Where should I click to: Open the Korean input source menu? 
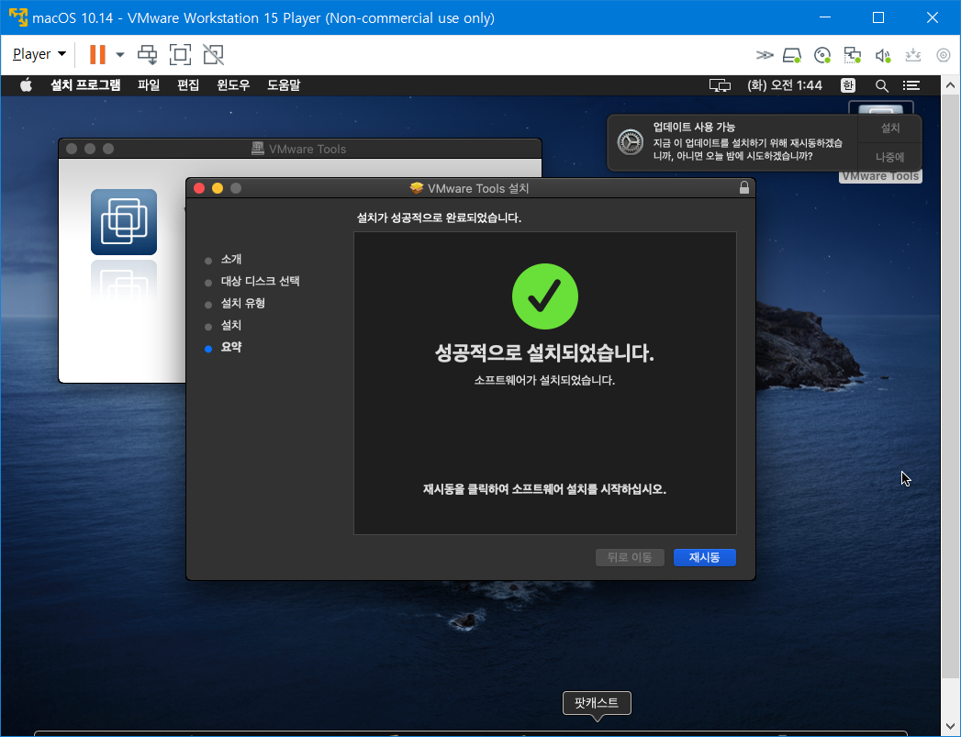click(847, 85)
